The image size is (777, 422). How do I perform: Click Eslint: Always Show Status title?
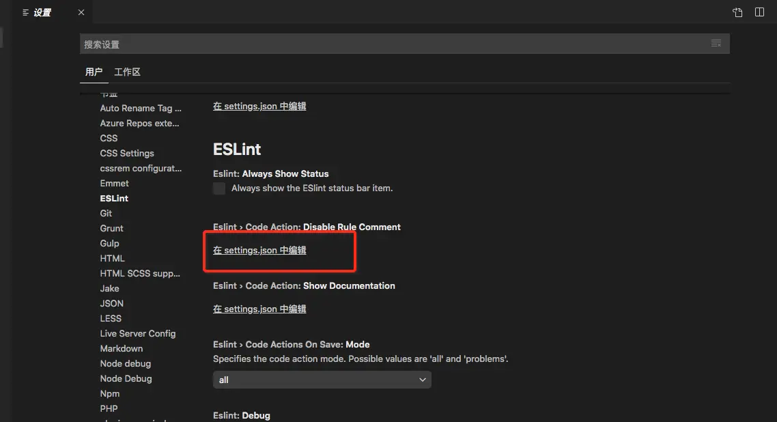(x=270, y=174)
